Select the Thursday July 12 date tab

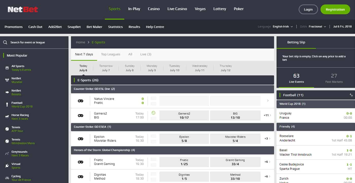point(226,68)
